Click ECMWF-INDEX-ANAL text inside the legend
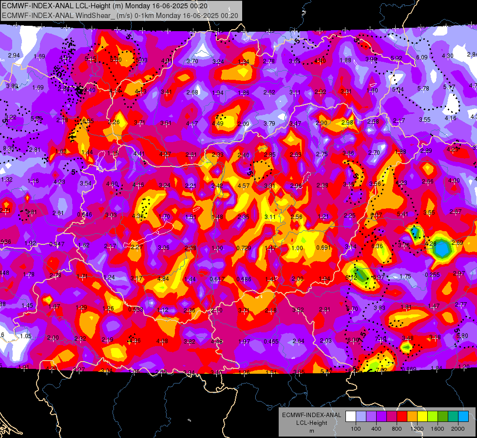The height and width of the screenshot is (438, 477). [311, 415]
